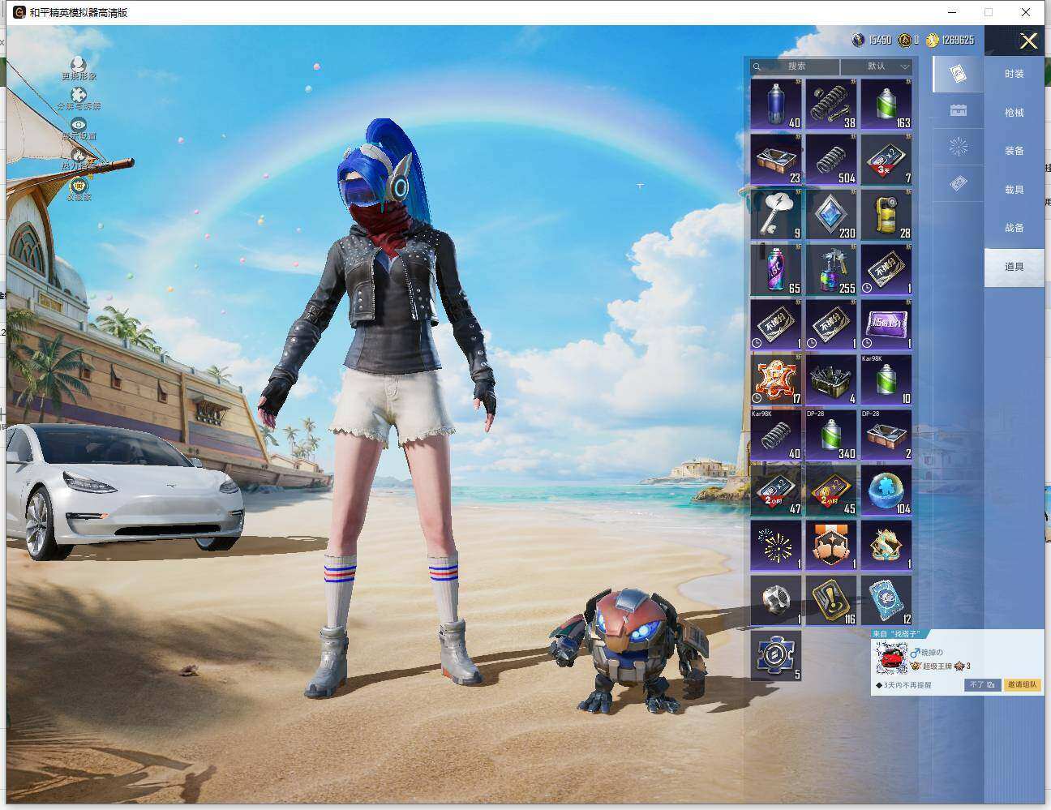Open the 默认 sort dropdown
This screenshot has width=1051, height=810.
[x=877, y=66]
